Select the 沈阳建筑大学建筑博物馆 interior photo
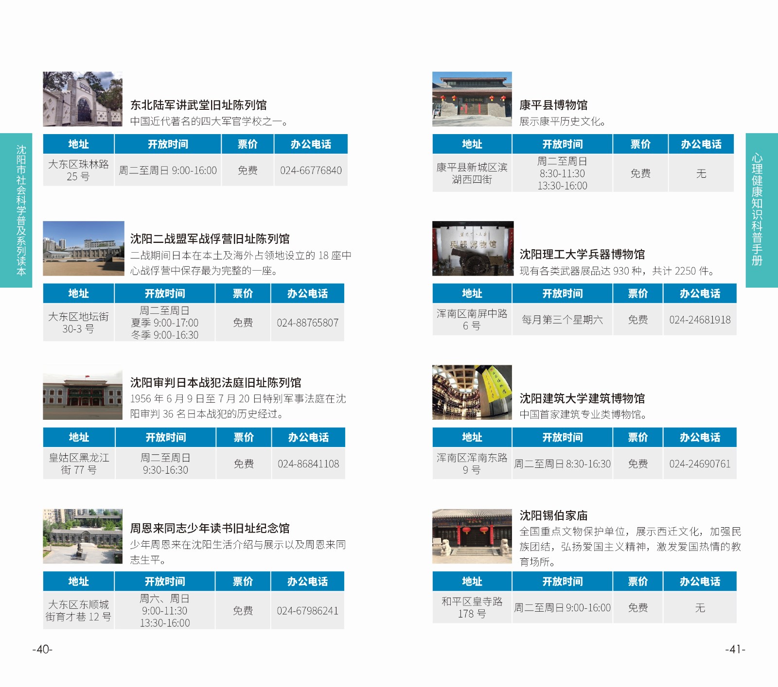This screenshot has width=778, height=687. pyautogui.click(x=472, y=392)
